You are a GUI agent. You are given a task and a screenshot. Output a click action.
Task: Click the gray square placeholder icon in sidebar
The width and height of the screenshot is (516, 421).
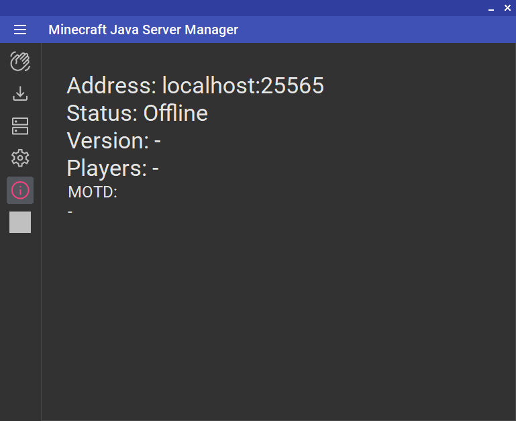pyautogui.click(x=20, y=222)
